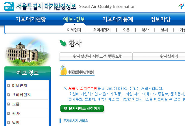Screen dimensions: 185x126
Task: Open the 기후대기통계 main menu
Action: pyautogui.click(x=118, y=19)
